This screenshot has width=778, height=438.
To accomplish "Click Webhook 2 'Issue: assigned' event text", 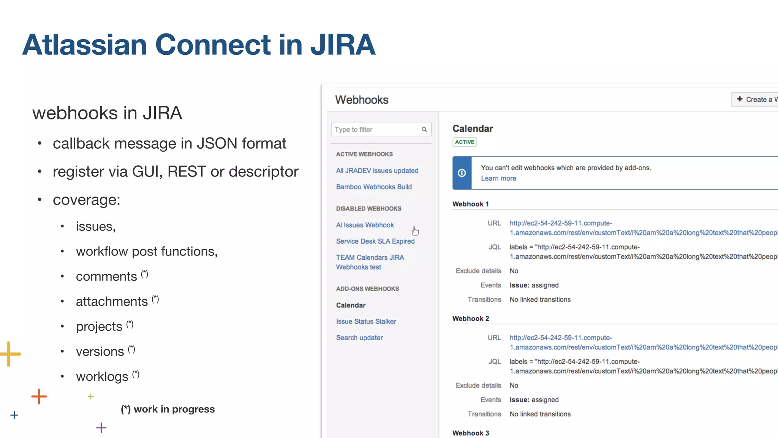I will click(x=534, y=400).
